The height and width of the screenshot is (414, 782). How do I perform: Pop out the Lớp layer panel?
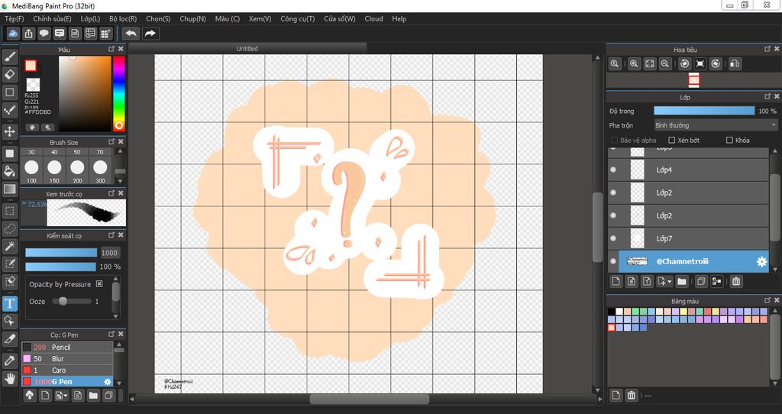pos(767,96)
